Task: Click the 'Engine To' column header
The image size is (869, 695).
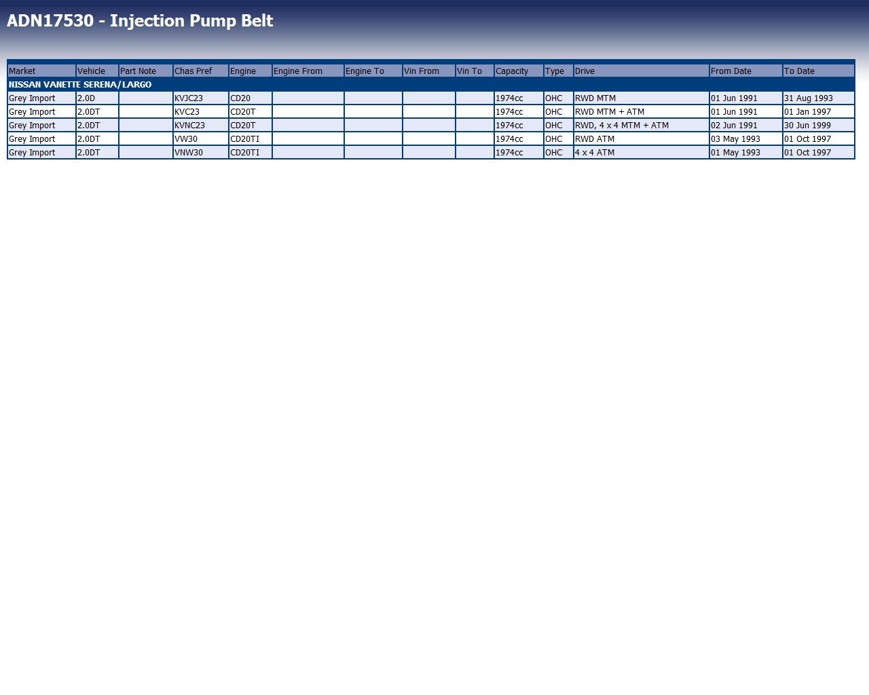Action: click(373, 71)
